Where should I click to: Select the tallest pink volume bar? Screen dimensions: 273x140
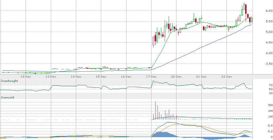click(x=155, y=111)
